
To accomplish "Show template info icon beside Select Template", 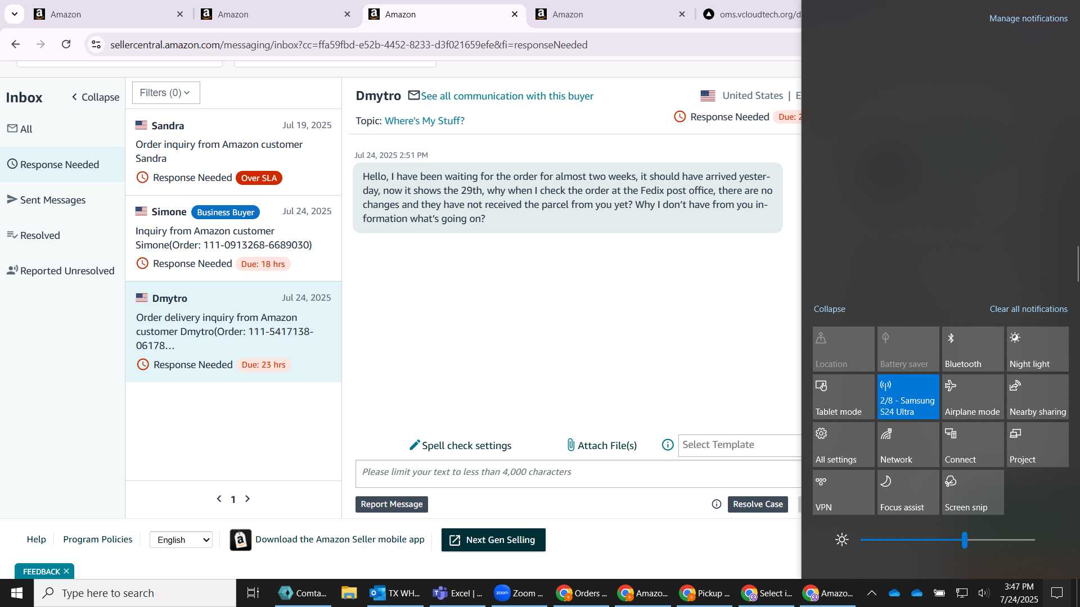I will tap(668, 445).
